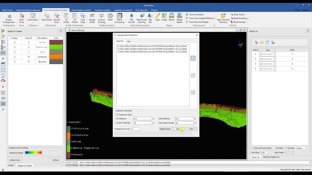Image resolution: width=312 pixels, height=175 pixels.
Task: Switch to the Insulation Condition ribbon tab
Action: (x=102, y=10)
